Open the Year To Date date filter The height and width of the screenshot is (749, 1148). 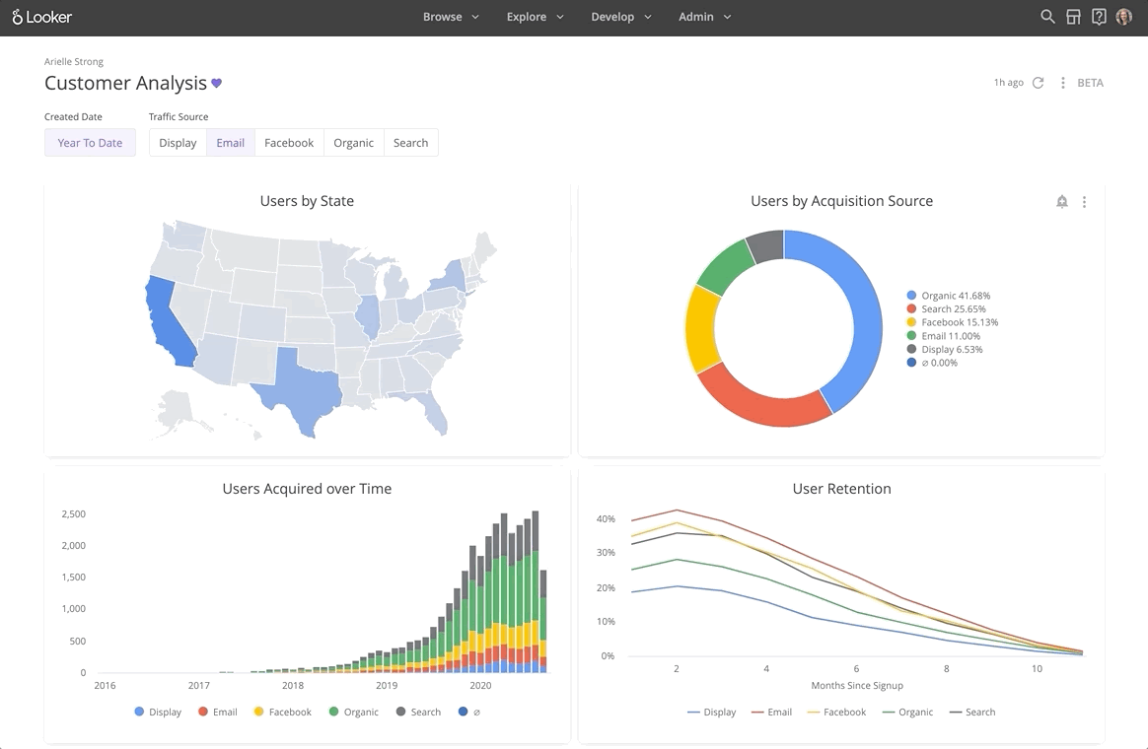(90, 142)
